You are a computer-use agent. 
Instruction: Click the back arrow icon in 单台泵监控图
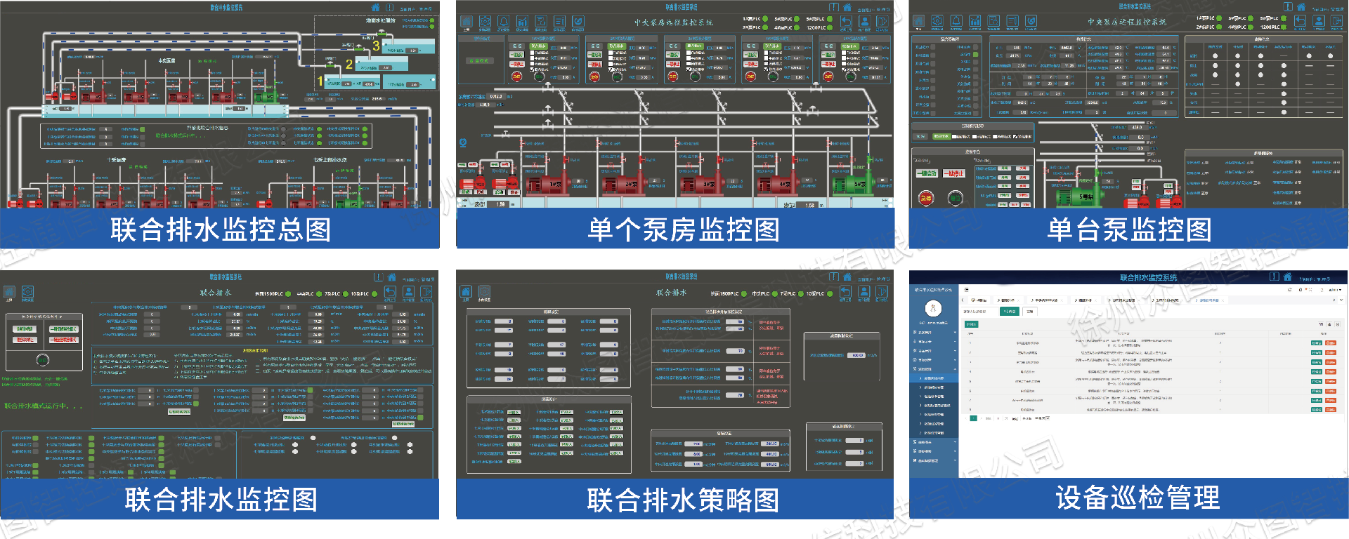pos(1300,21)
